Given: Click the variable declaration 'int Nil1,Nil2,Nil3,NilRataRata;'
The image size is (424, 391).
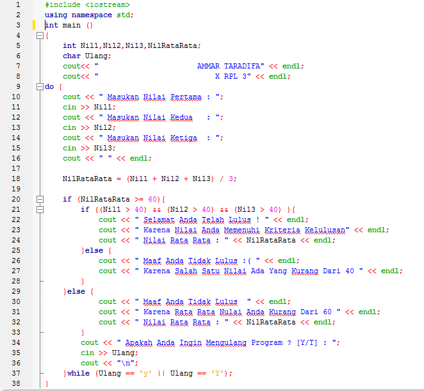Looking at the screenshot, I should (x=132, y=45).
